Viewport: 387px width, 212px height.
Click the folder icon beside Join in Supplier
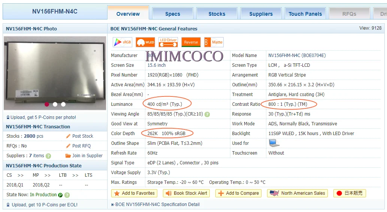[68, 156]
